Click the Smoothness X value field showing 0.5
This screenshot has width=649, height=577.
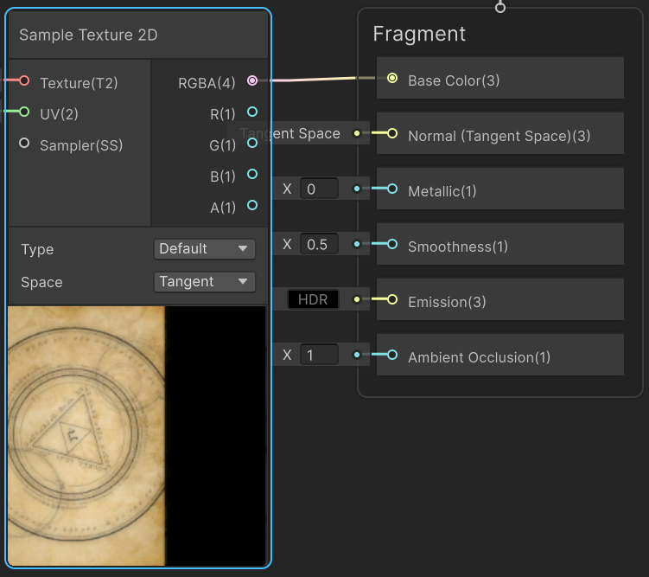319,244
